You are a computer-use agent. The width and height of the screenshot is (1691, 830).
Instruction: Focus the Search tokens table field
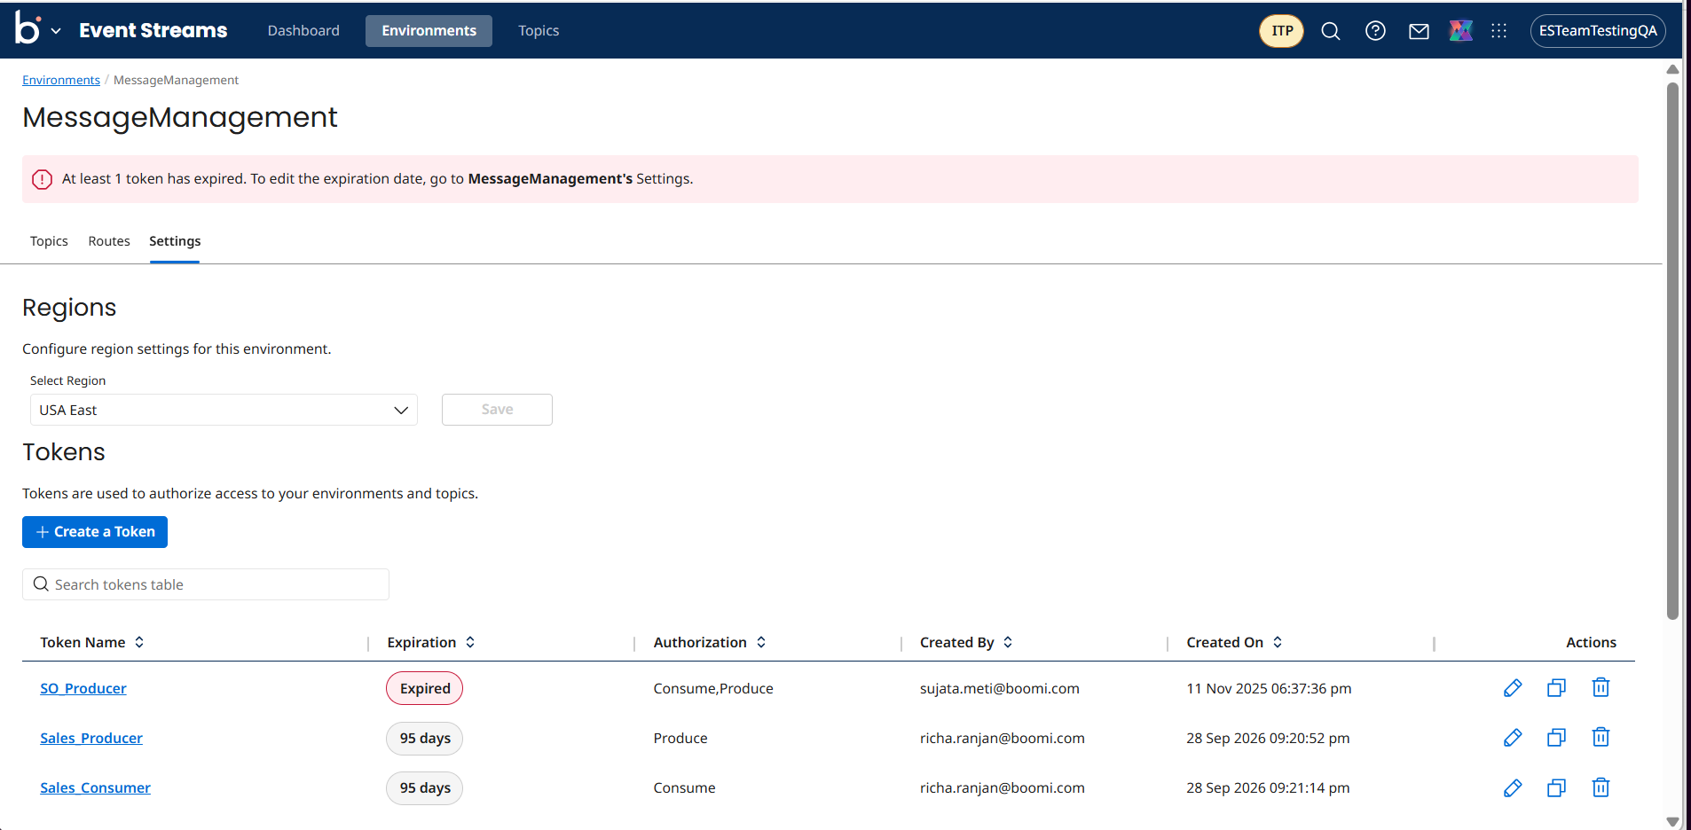click(x=206, y=584)
